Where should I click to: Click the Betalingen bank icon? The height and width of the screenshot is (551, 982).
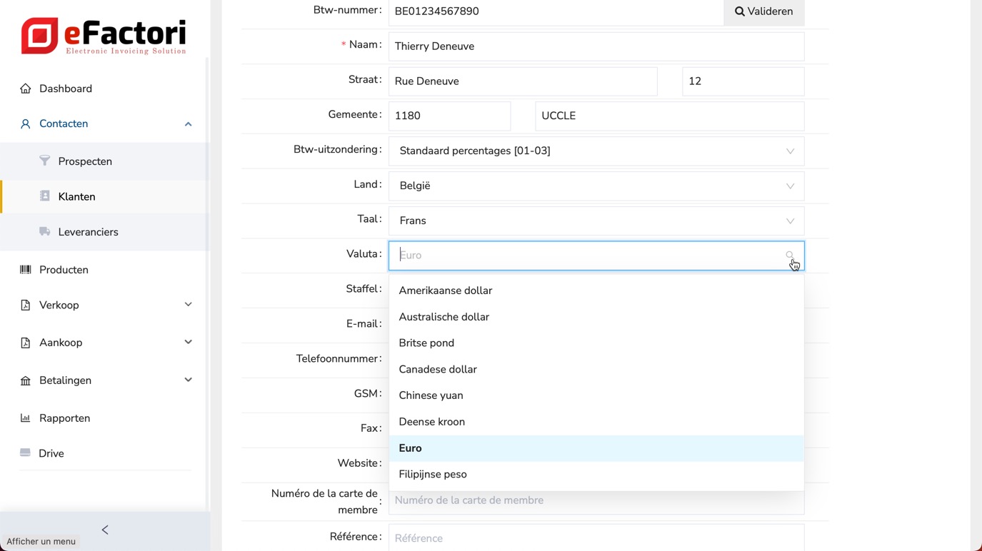26,380
